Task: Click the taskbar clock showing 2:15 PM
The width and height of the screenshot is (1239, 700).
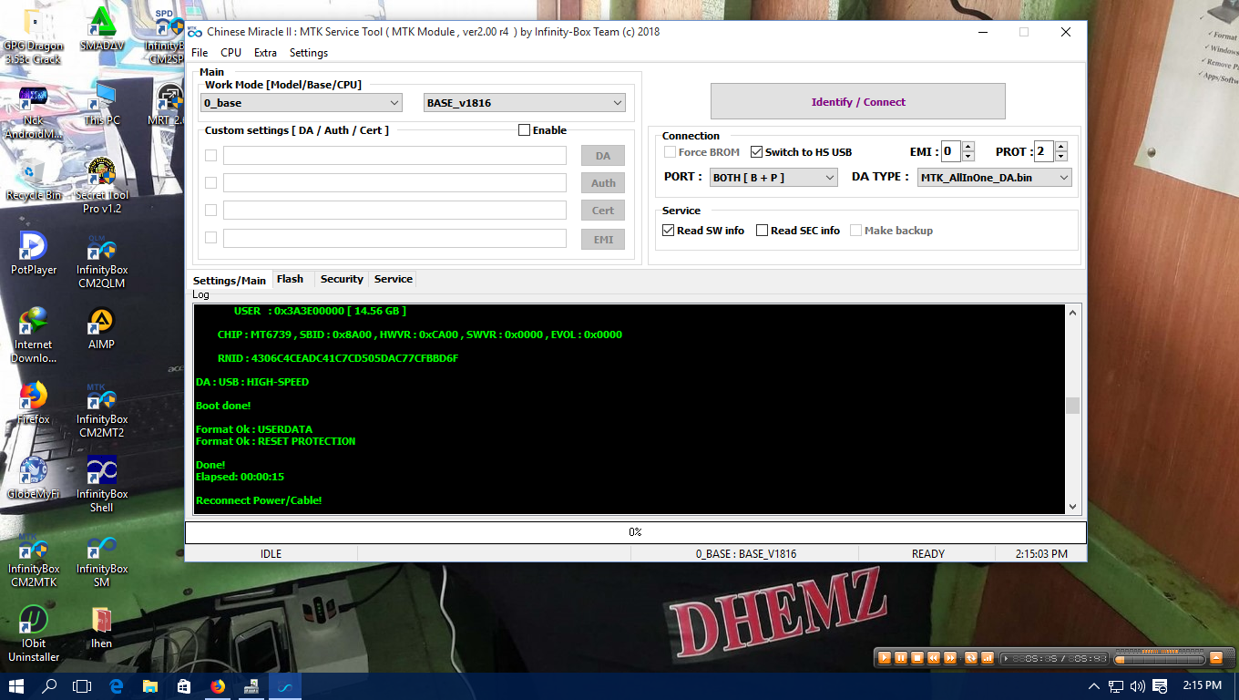Action: point(1202,685)
